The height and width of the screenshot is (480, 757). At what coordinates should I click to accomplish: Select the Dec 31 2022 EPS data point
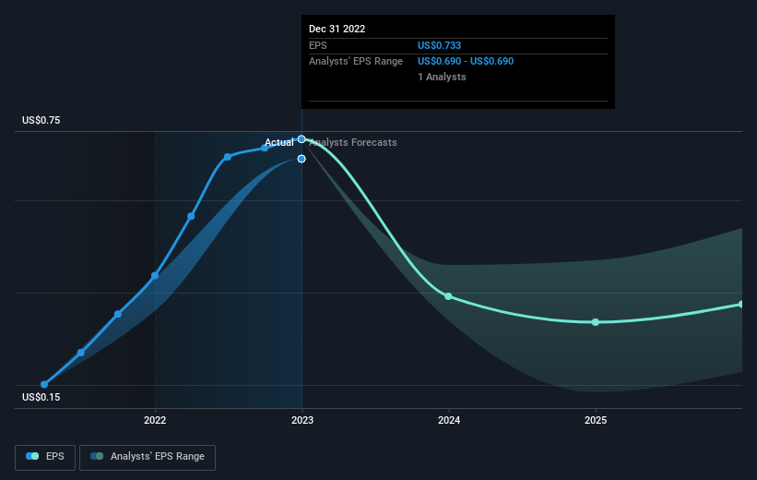pos(302,139)
